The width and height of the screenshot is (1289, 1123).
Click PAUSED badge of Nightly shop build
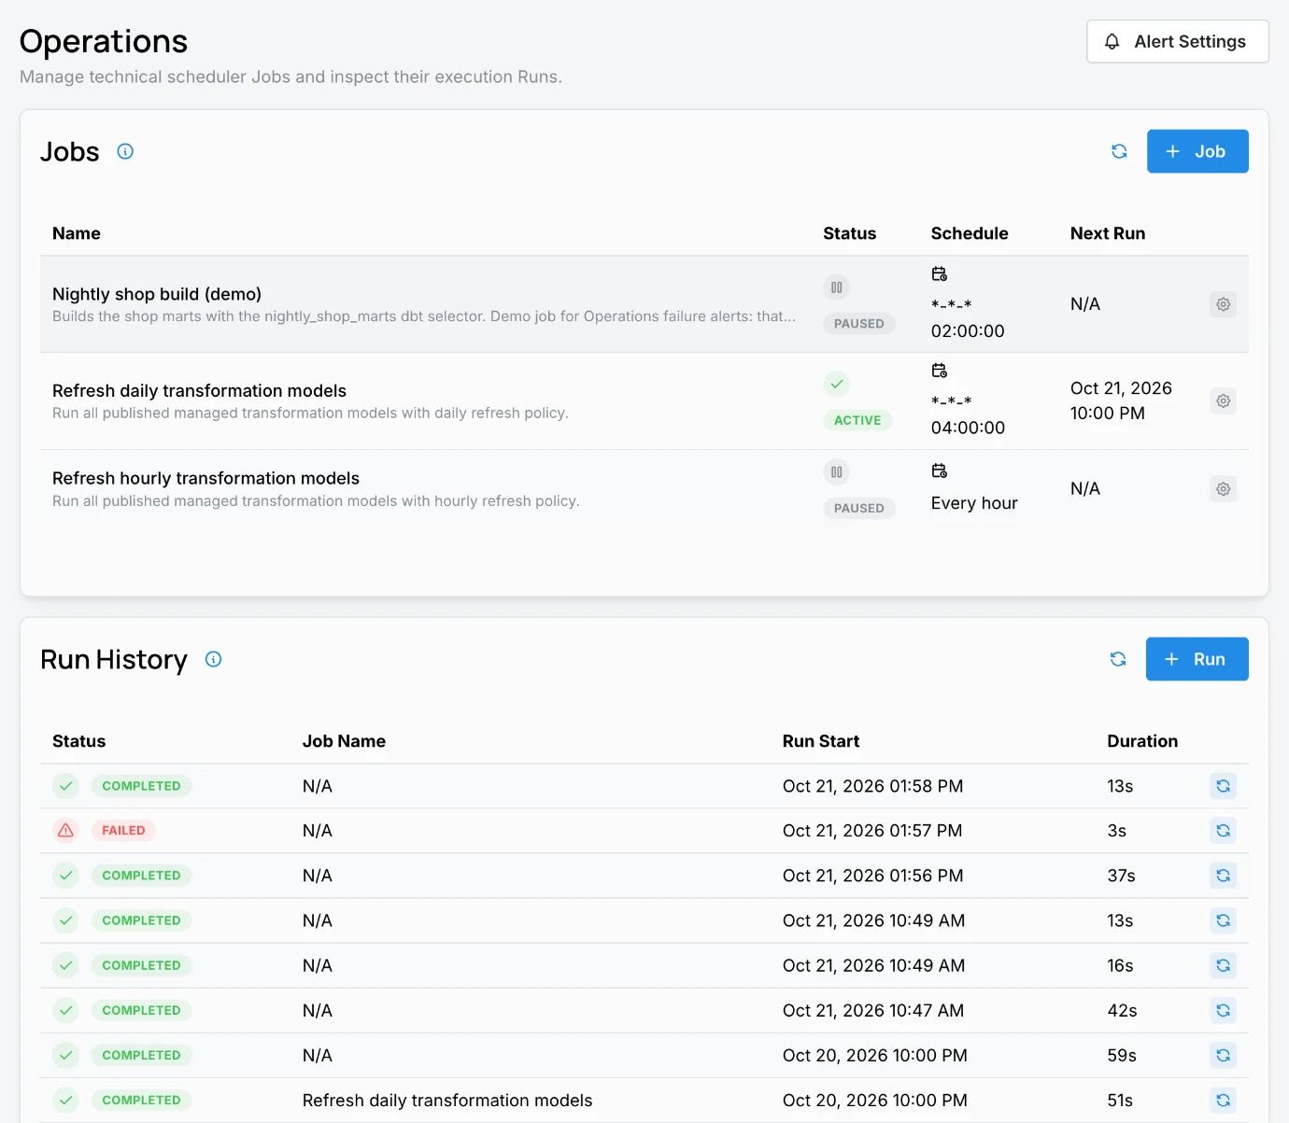[x=859, y=324]
